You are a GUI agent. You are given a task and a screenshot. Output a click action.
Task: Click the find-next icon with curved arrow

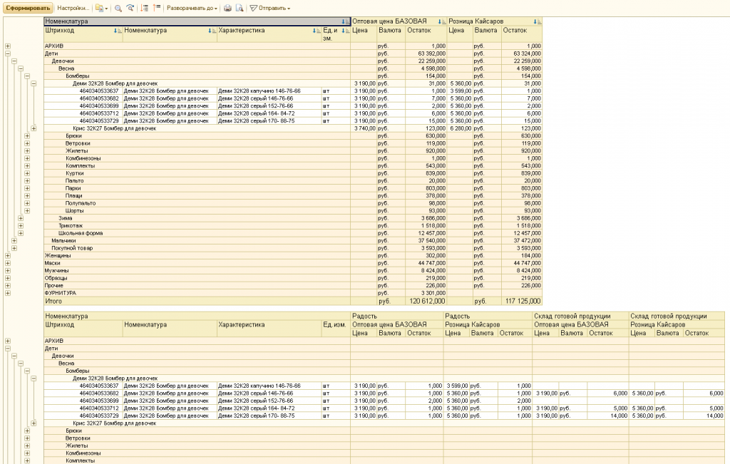tap(130, 8)
